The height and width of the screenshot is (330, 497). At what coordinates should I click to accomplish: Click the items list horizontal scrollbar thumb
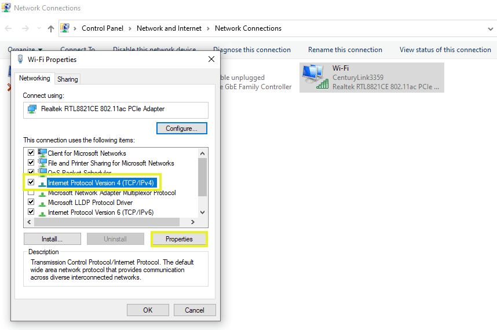(107, 222)
